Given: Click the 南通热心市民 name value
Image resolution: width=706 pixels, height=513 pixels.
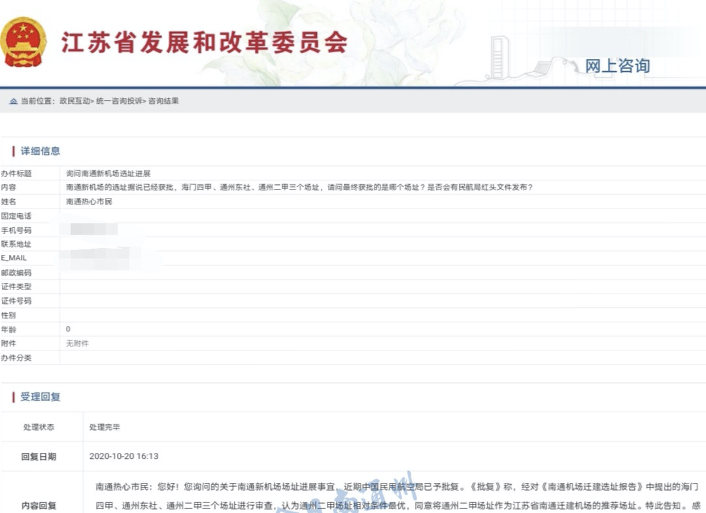Looking at the screenshot, I should coord(89,202).
